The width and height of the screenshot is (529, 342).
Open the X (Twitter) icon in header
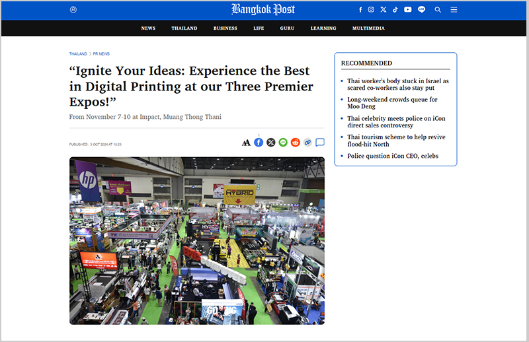click(x=384, y=9)
